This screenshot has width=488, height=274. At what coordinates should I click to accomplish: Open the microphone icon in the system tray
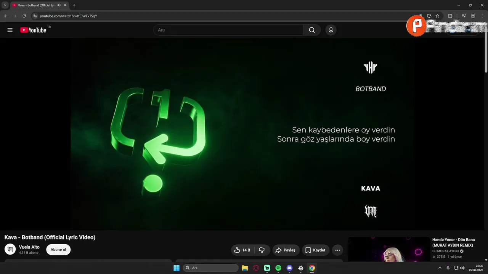coord(448,268)
